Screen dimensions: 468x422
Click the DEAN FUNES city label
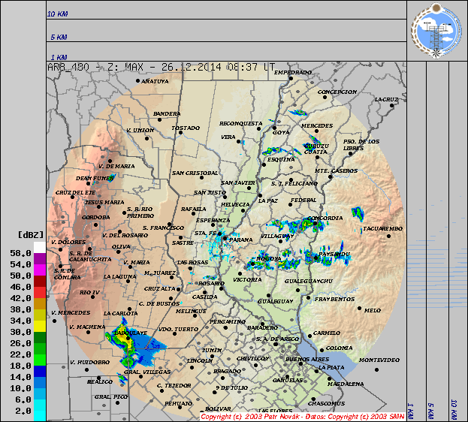coord(95,179)
